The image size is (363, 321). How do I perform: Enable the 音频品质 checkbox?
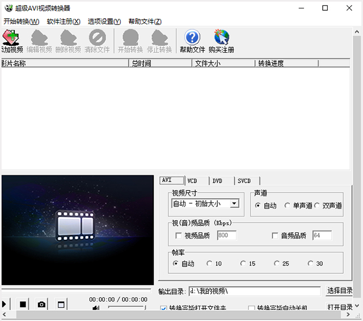click(275, 235)
